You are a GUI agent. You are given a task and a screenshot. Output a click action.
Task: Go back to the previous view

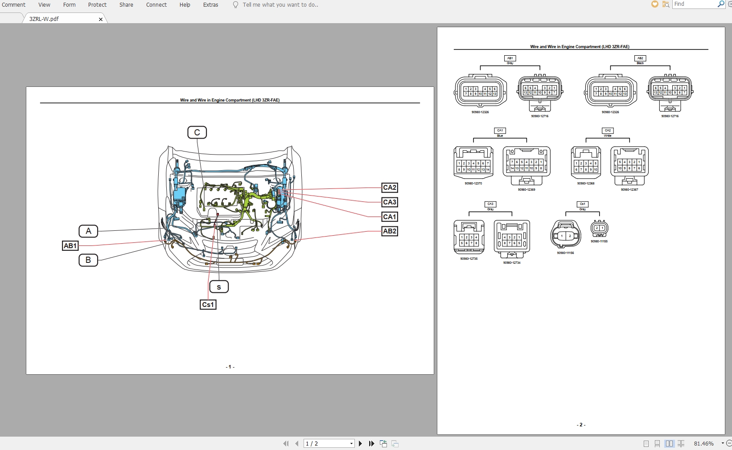383,444
